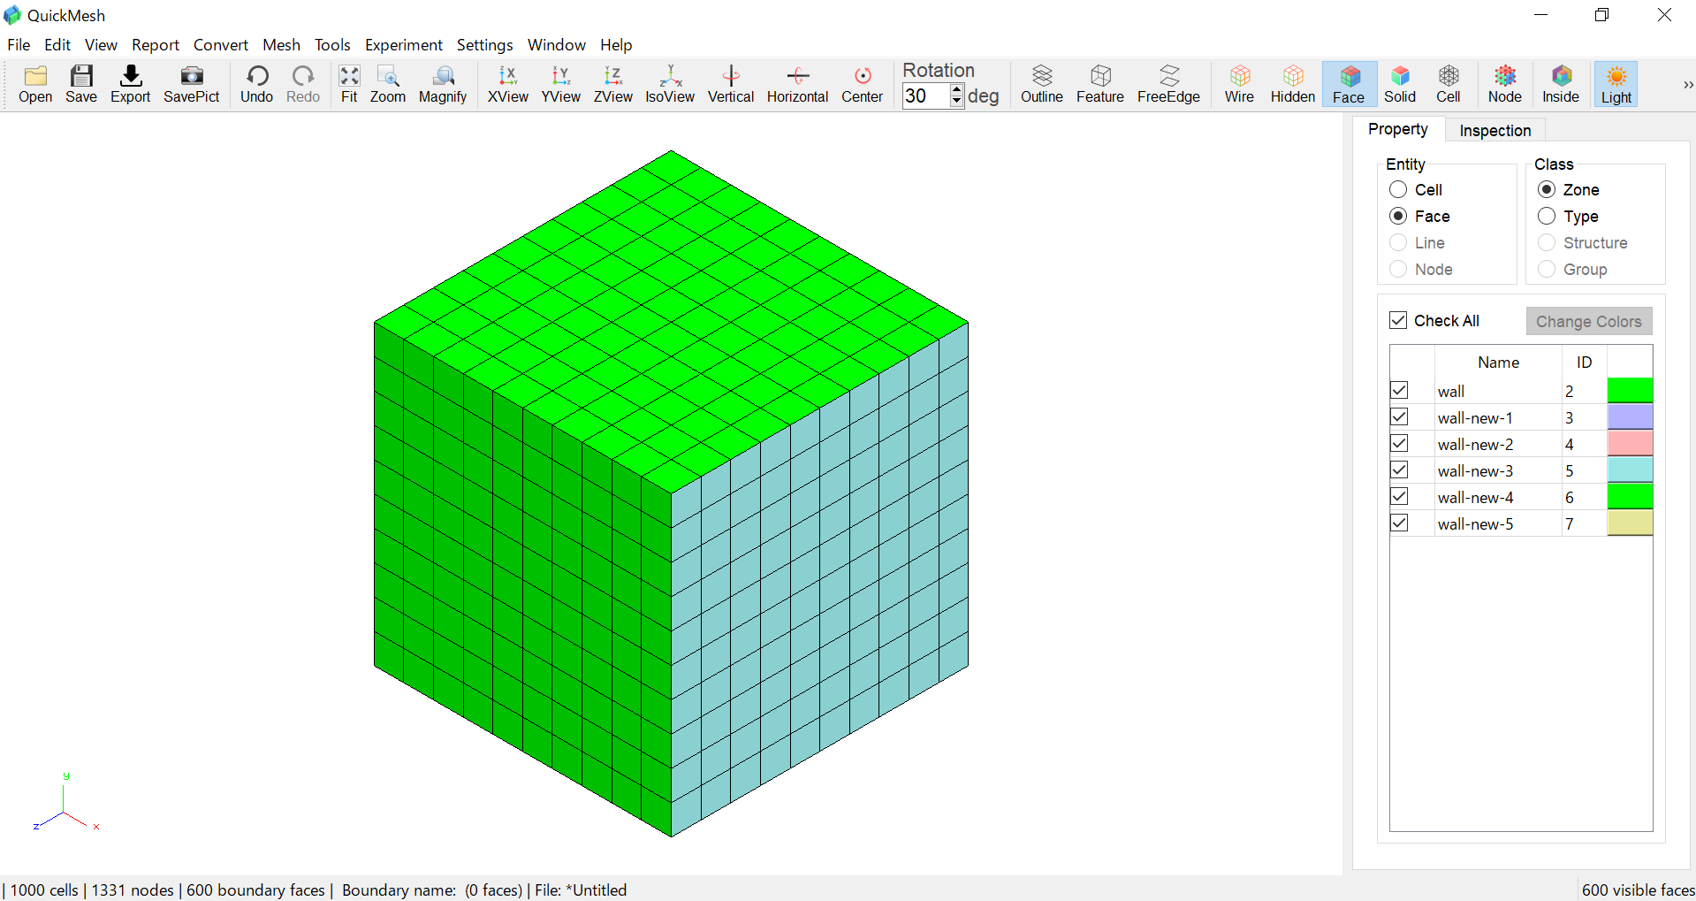The height and width of the screenshot is (901, 1696).
Task: Uncheck the wall-new-2 checkbox
Action: 1399,443
